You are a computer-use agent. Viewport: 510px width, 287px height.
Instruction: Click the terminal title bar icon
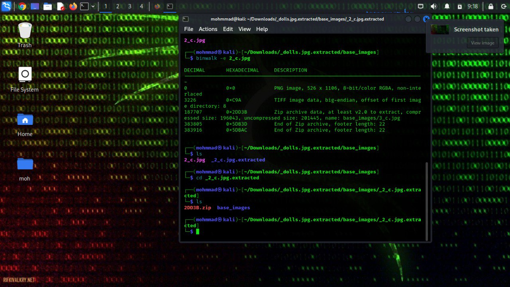186,19
